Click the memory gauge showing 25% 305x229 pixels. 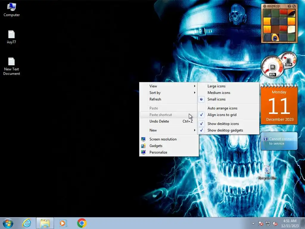pos(289,60)
